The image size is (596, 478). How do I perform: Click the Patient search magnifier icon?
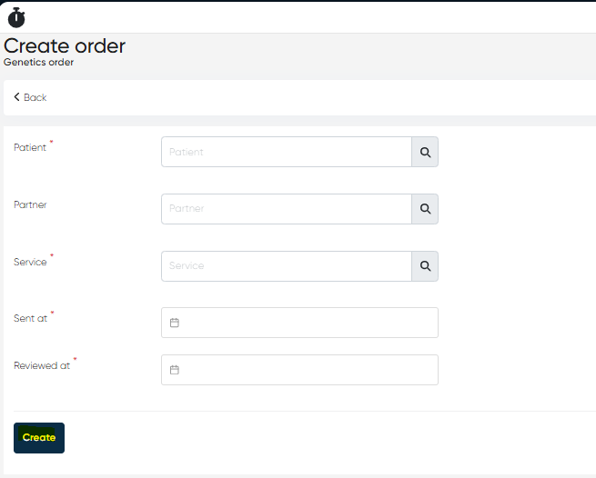(425, 152)
